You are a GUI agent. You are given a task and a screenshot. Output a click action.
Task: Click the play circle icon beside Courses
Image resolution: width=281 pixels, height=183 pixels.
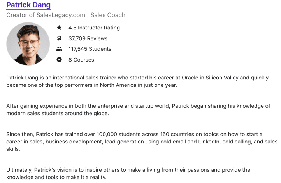click(x=59, y=59)
